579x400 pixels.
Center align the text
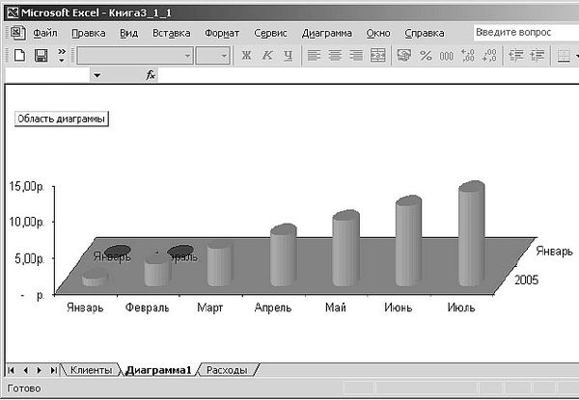pyautogui.click(x=335, y=56)
